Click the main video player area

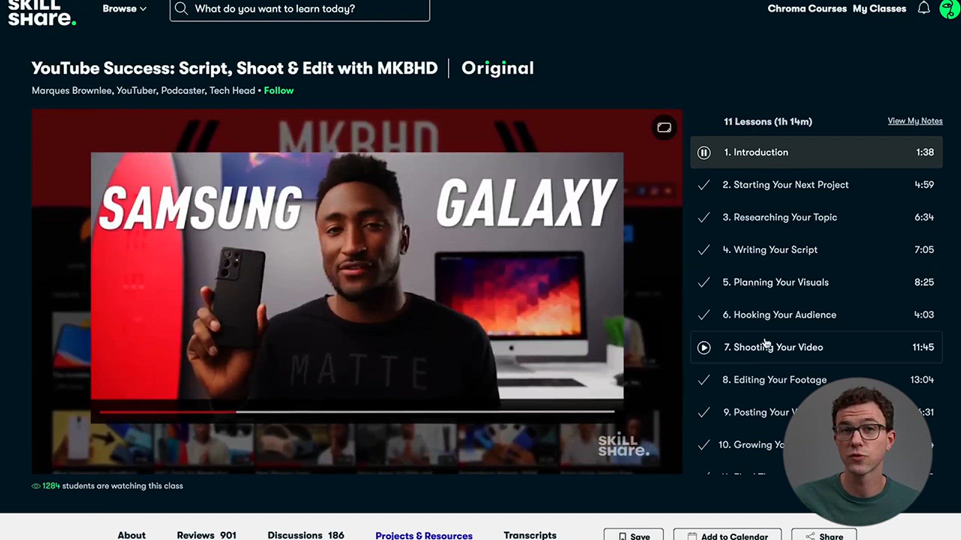[x=357, y=291]
